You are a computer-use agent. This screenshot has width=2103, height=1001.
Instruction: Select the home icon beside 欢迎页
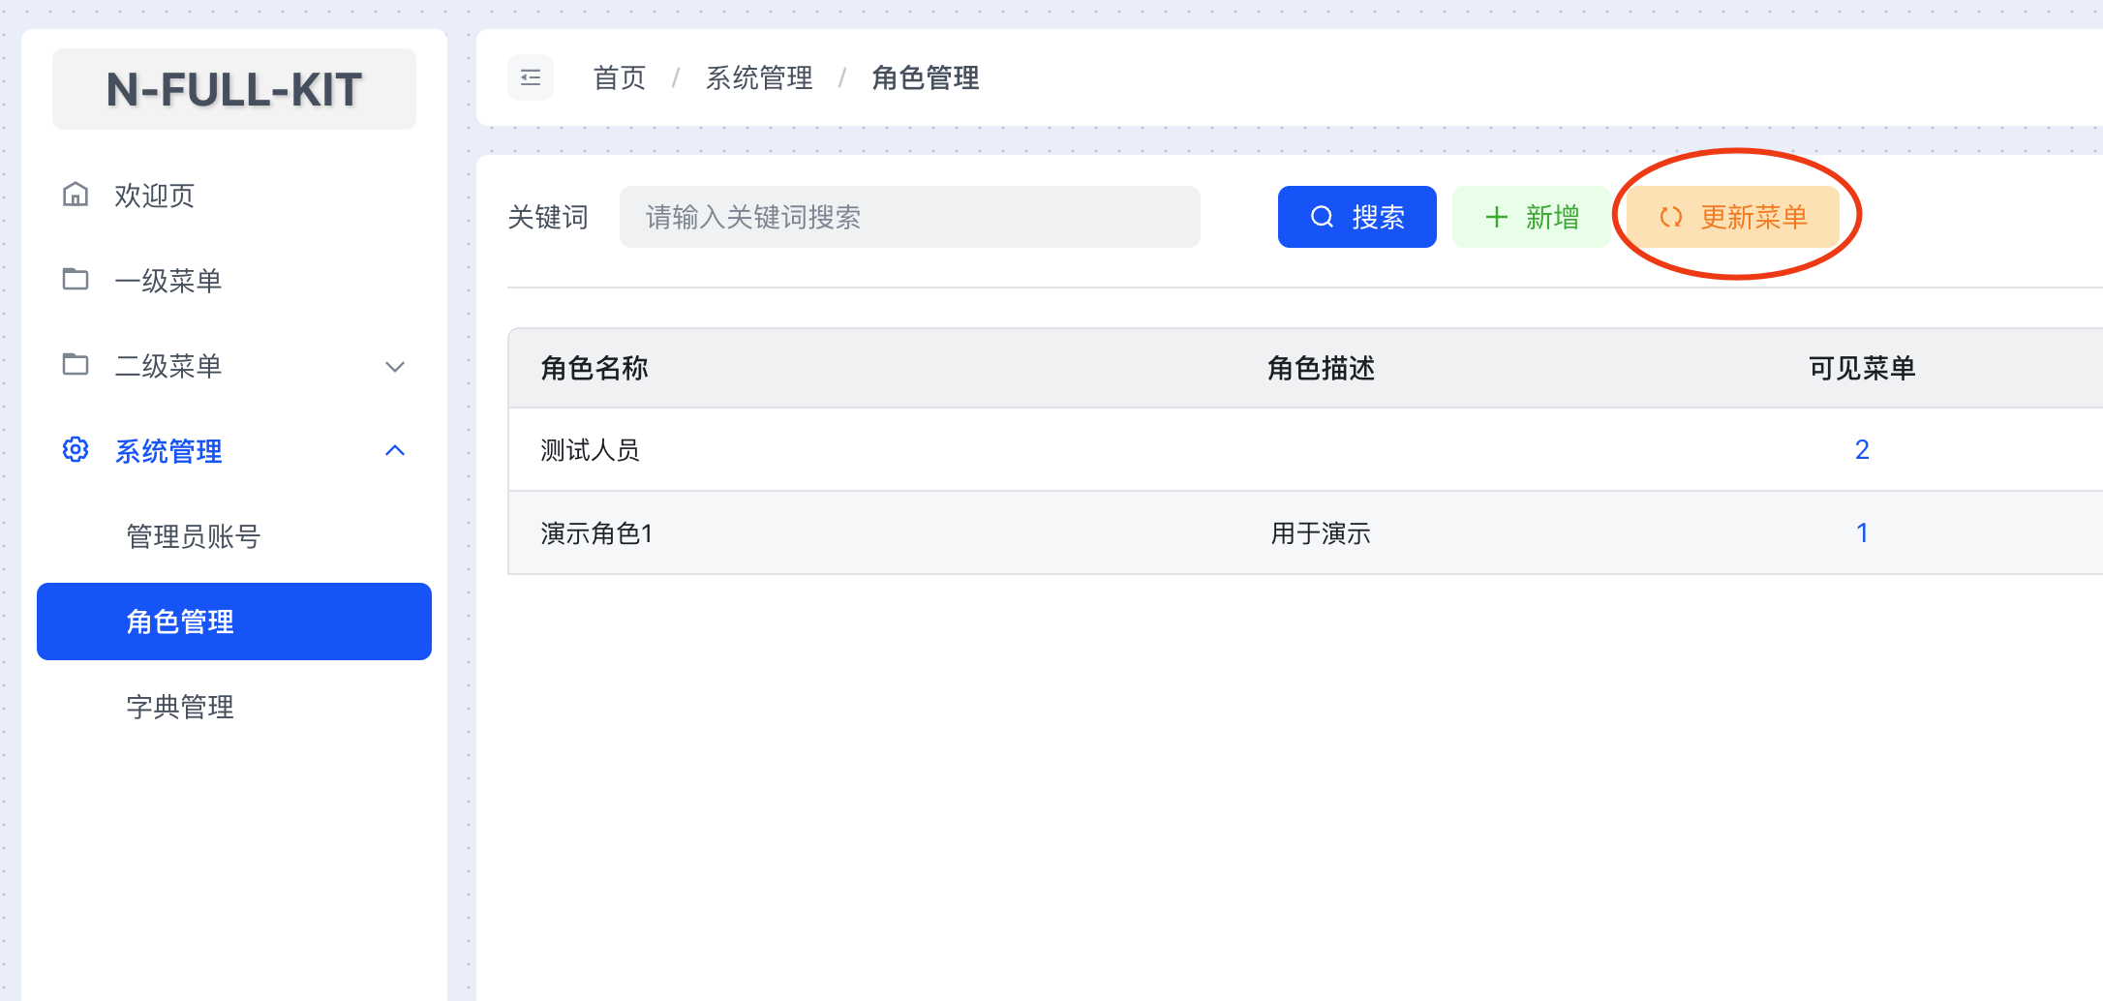[76, 195]
